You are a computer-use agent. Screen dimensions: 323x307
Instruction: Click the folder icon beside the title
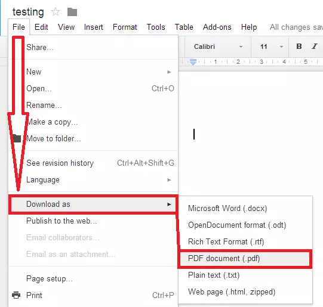pyautogui.click(x=72, y=12)
